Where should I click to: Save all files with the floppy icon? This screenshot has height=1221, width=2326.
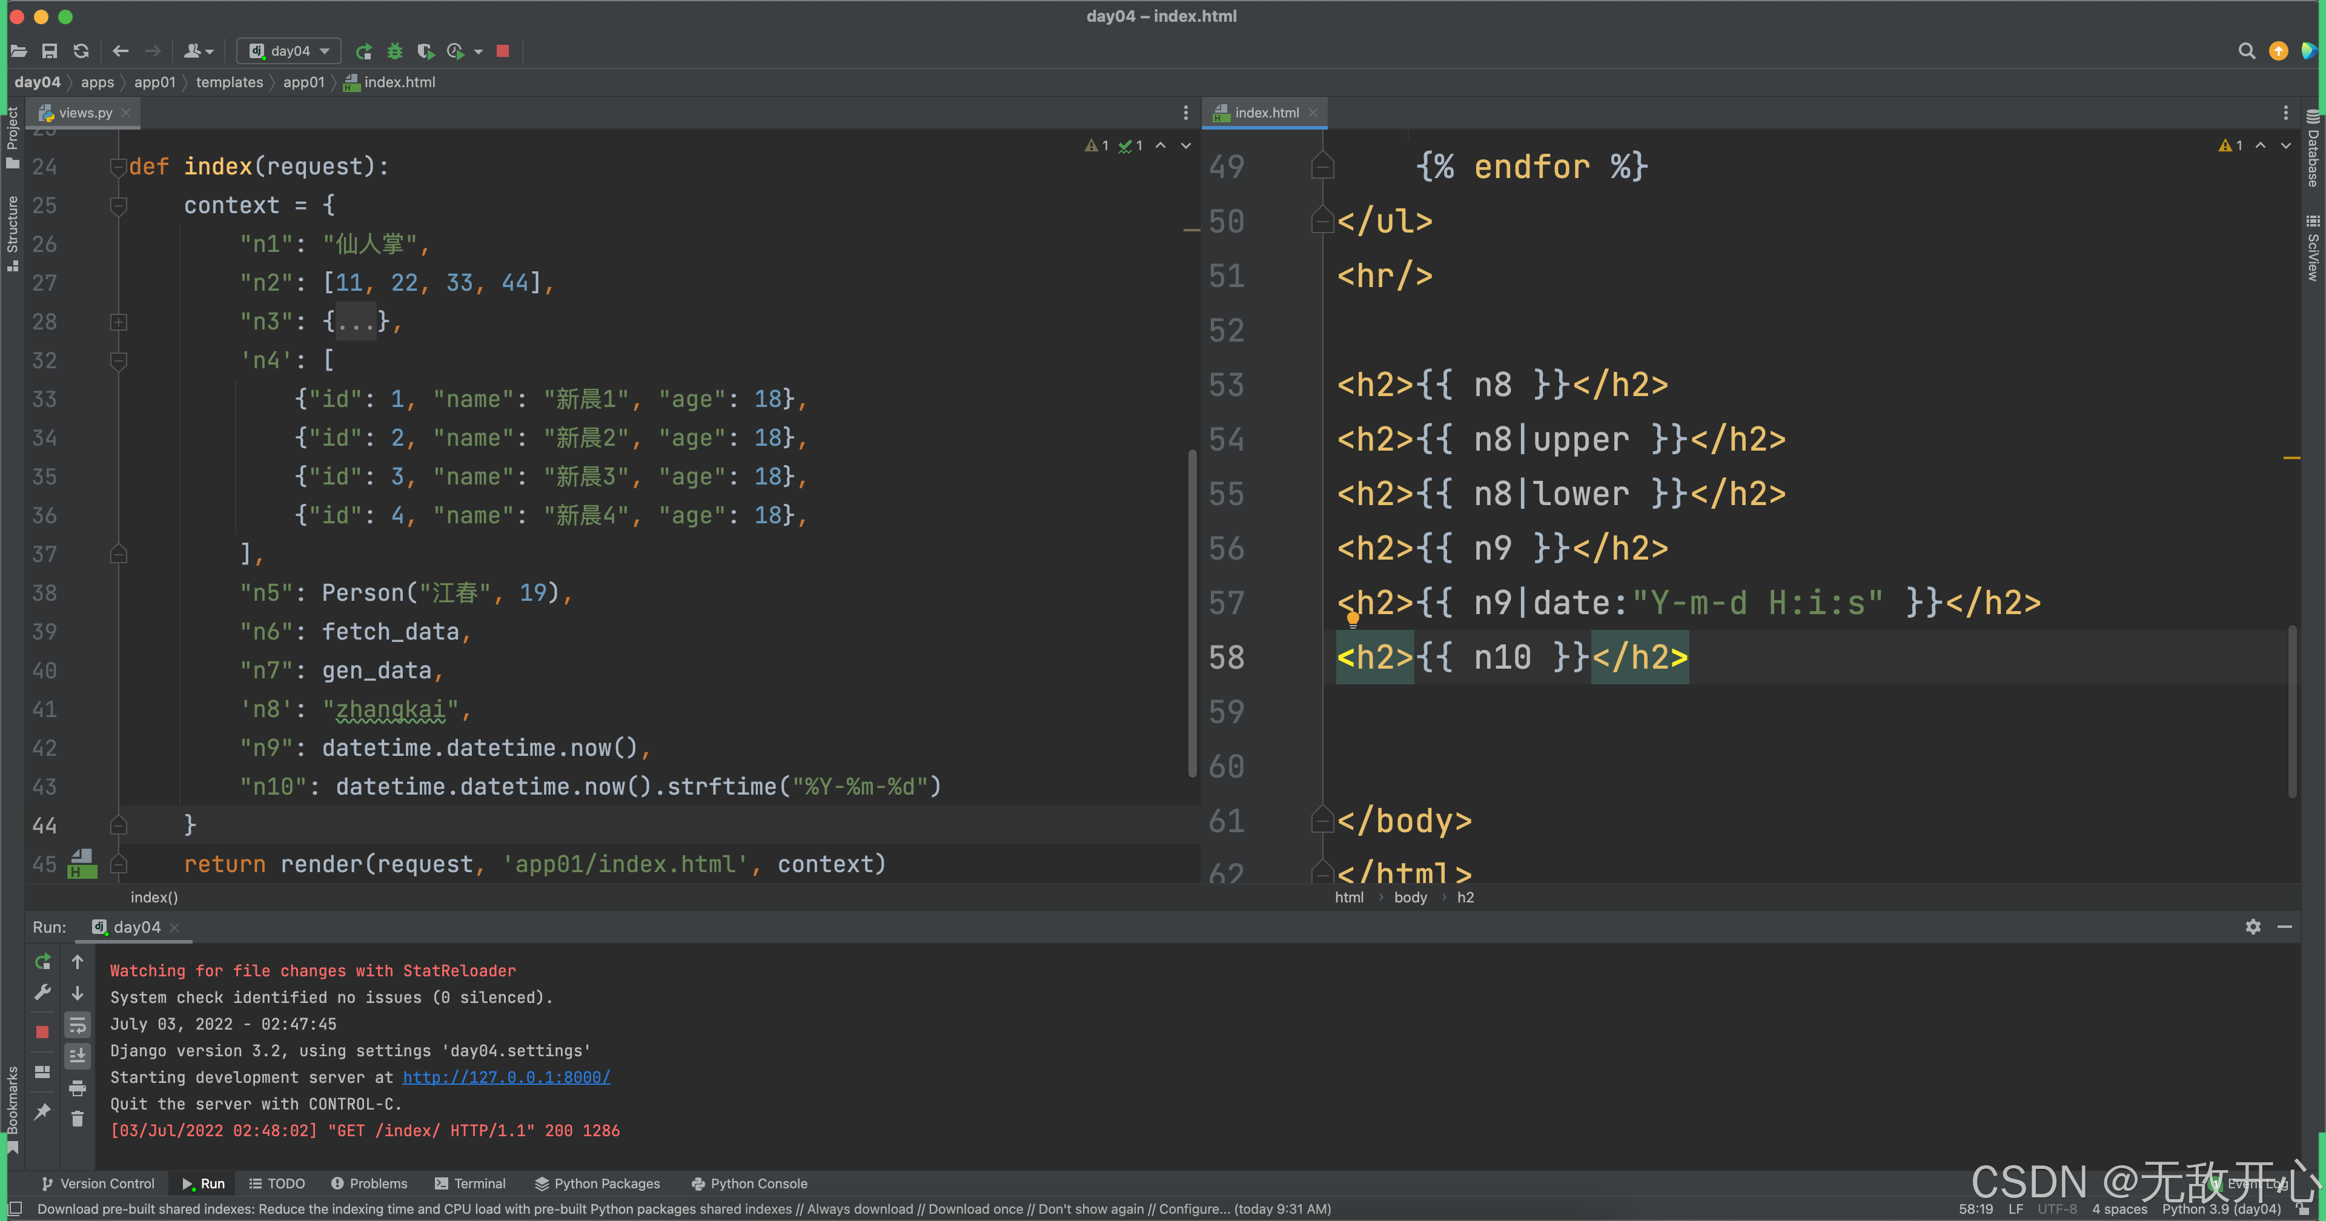pos(50,51)
